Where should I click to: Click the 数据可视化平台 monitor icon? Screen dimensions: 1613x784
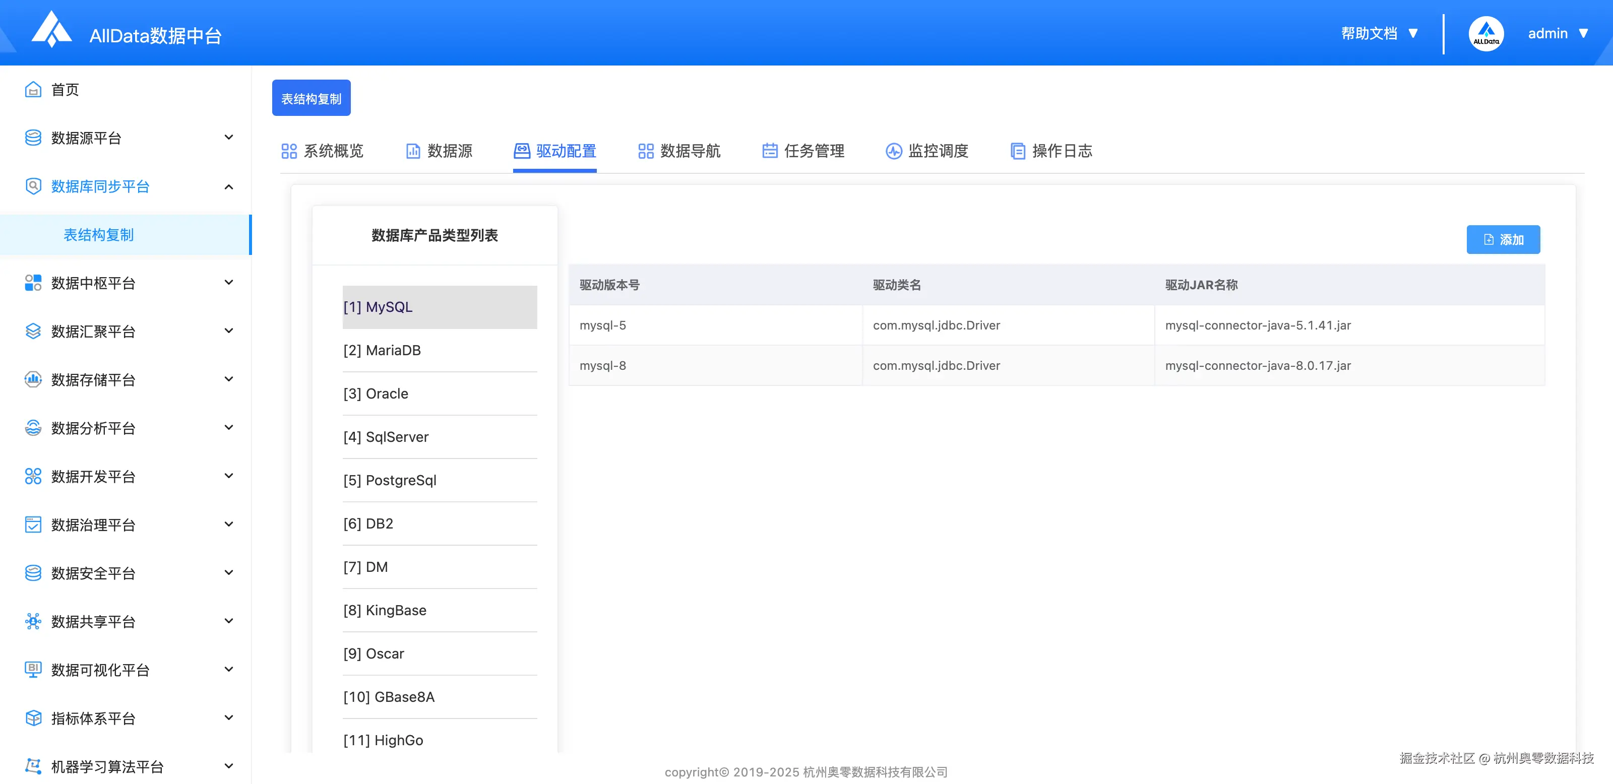point(33,670)
